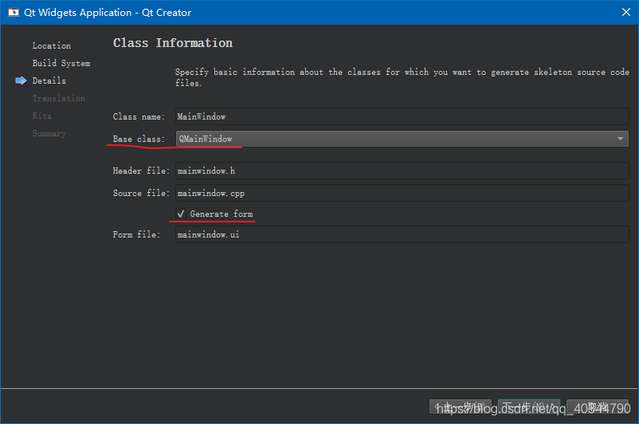Viewport: 639px width, 424px height.
Task: Click the Qt Creator icon in title bar
Action: pos(14,12)
